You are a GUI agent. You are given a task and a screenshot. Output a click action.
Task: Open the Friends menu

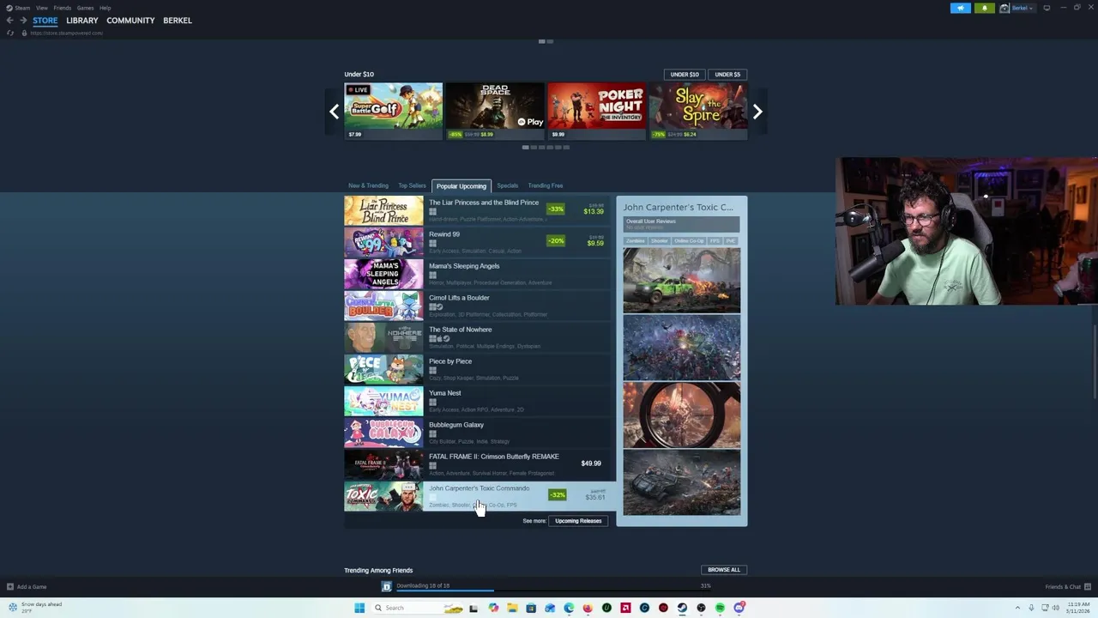[x=62, y=8]
